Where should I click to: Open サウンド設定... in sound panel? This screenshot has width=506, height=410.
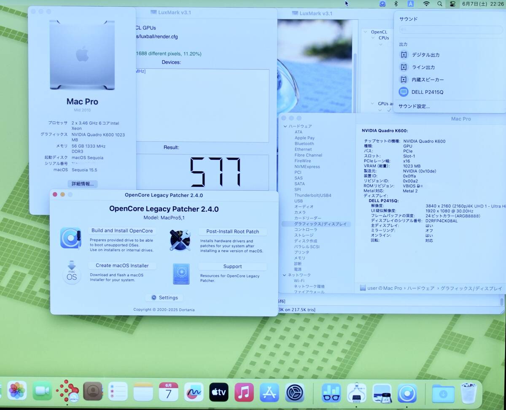414,106
